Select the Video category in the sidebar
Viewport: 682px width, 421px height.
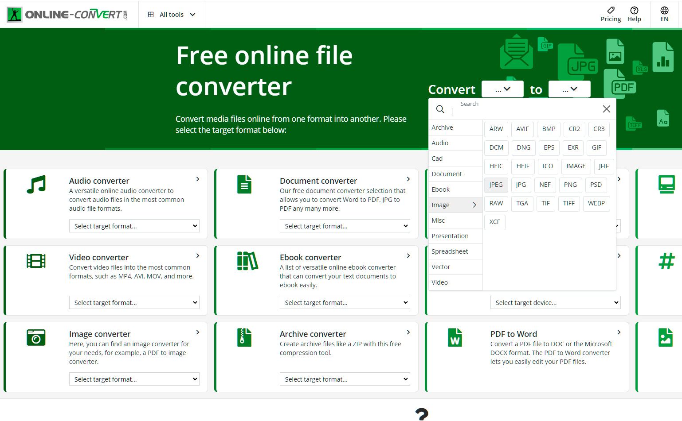coord(439,282)
